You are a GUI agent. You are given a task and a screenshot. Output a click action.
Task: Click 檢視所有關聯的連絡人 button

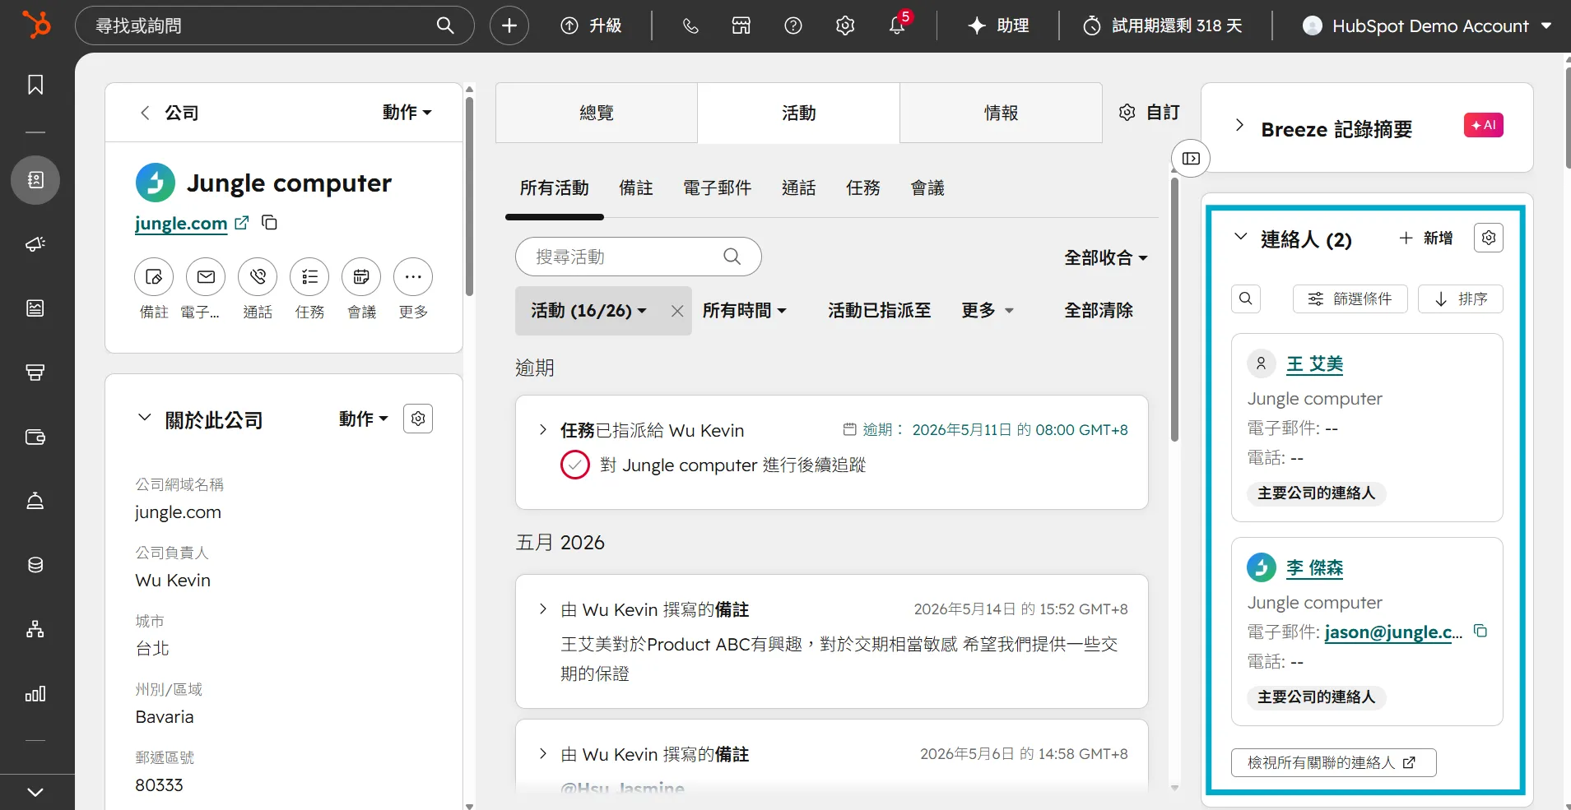pos(1333,762)
